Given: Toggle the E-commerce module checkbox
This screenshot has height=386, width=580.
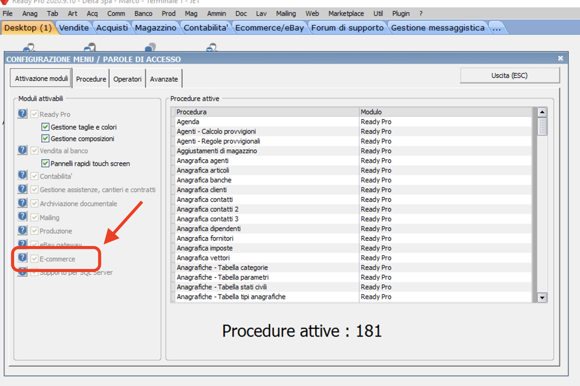Looking at the screenshot, I should 34,259.
